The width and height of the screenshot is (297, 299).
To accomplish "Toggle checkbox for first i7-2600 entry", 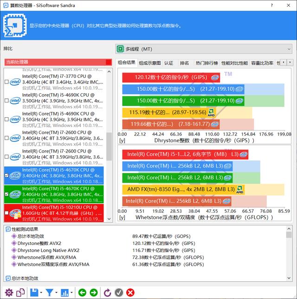I will click(x=6, y=138).
